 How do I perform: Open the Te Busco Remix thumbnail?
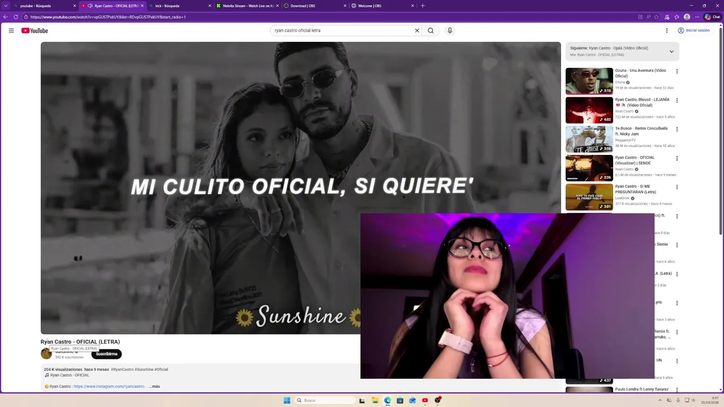[589, 139]
